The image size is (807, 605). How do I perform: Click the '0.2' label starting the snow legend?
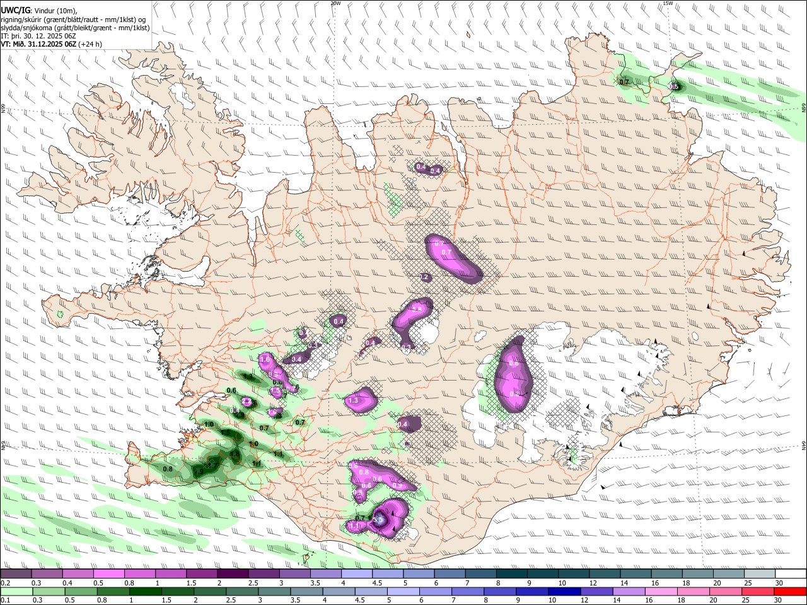coord(5,583)
